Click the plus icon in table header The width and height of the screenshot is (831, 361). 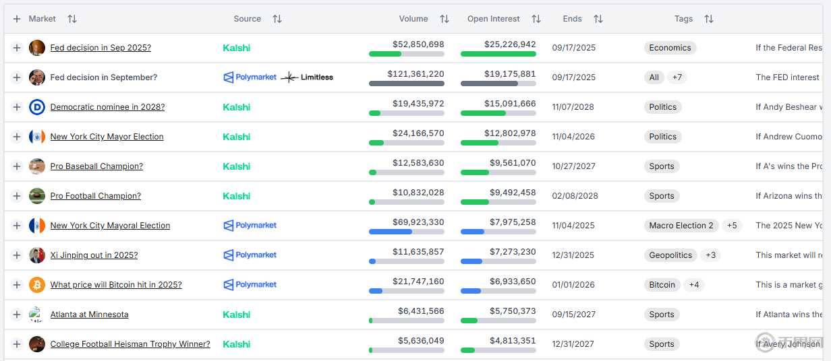[x=17, y=19]
